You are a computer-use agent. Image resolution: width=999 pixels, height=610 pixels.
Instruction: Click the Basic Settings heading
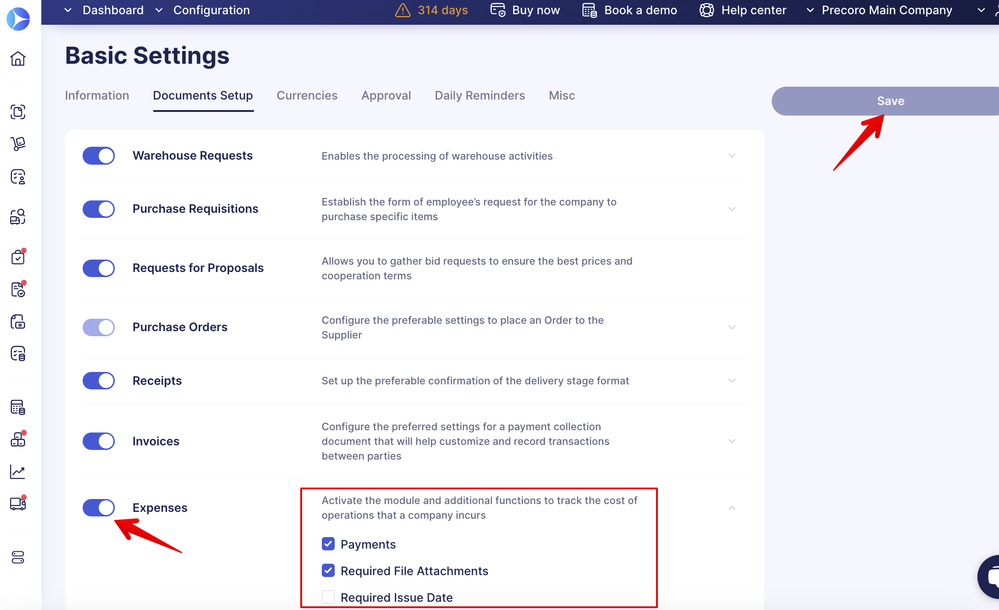pyautogui.click(x=147, y=55)
